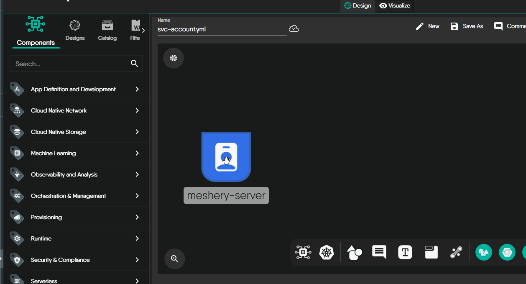The width and height of the screenshot is (526, 284).
Task: Click the zoom magnifier button on canvas
Action: (175, 259)
